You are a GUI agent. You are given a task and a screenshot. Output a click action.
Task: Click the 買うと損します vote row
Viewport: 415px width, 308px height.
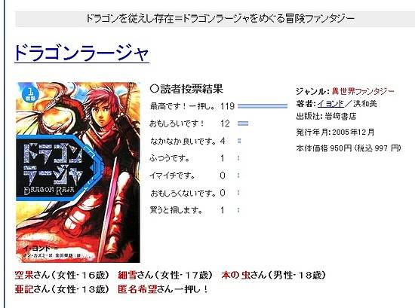tap(195, 210)
